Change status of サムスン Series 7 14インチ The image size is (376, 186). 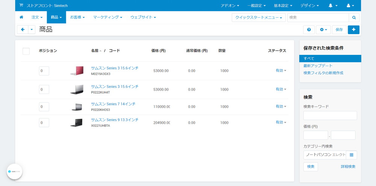coord(281,106)
